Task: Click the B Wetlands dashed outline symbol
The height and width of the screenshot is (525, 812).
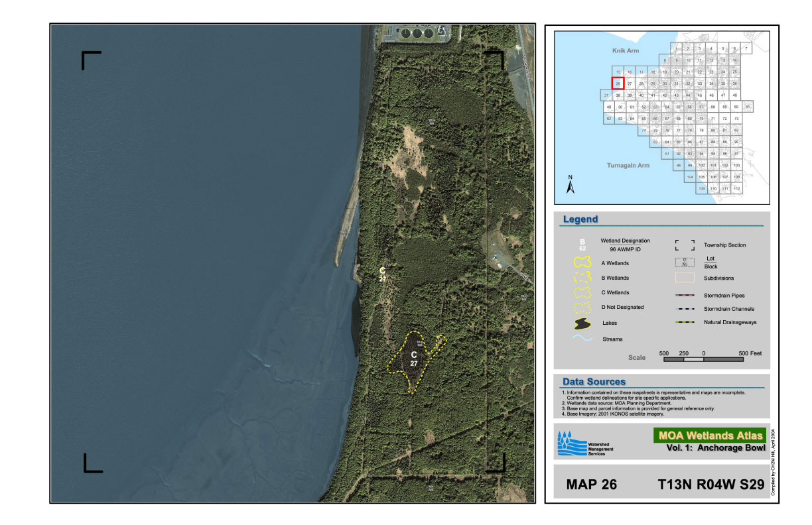Action: [582, 278]
